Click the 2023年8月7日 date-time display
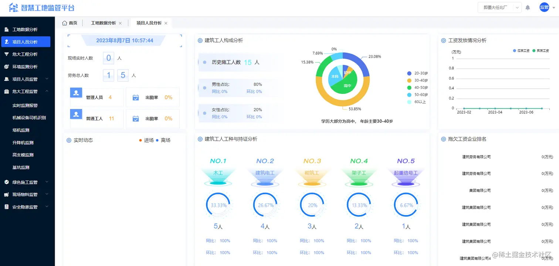This screenshot has height=266, width=559. pos(124,40)
